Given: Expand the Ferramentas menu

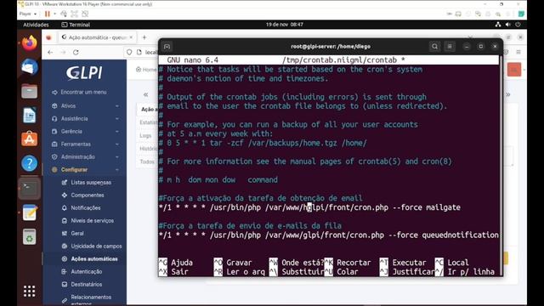Looking at the screenshot, I should 84,144.
